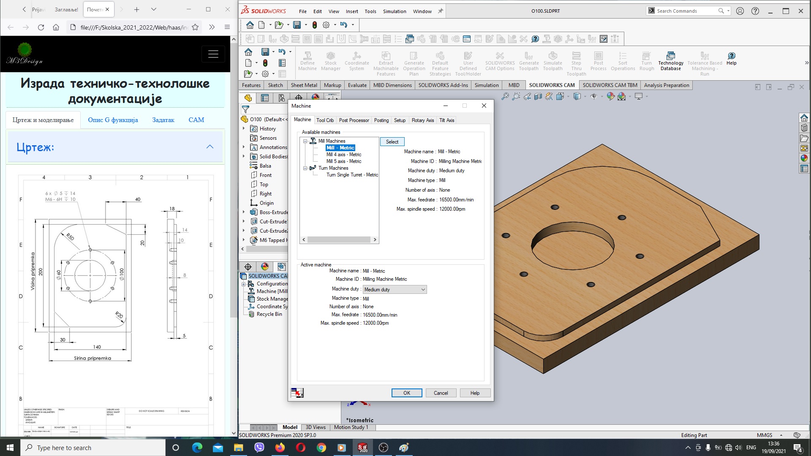
Task: Click the filter funnel icon in feature tree
Action: [245, 109]
